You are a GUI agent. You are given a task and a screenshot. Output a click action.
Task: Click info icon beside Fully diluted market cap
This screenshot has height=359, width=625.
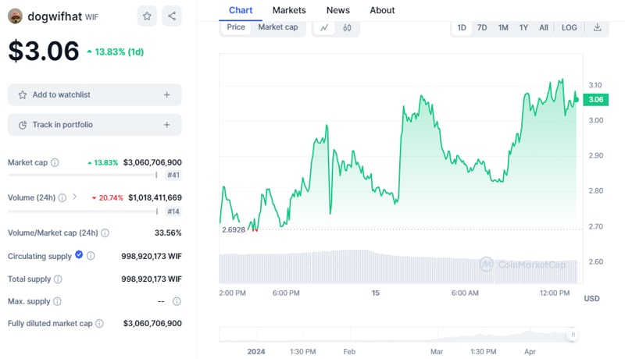click(100, 324)
